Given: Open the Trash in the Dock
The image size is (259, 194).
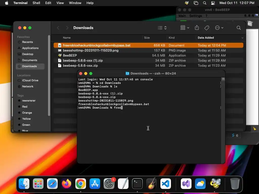Looking at the screenshot, I should pos(235,184).
